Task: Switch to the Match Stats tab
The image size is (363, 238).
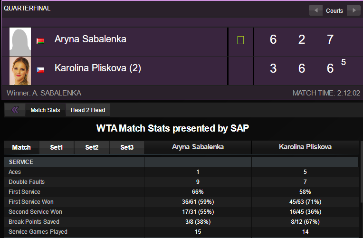Action: (45, 110)
